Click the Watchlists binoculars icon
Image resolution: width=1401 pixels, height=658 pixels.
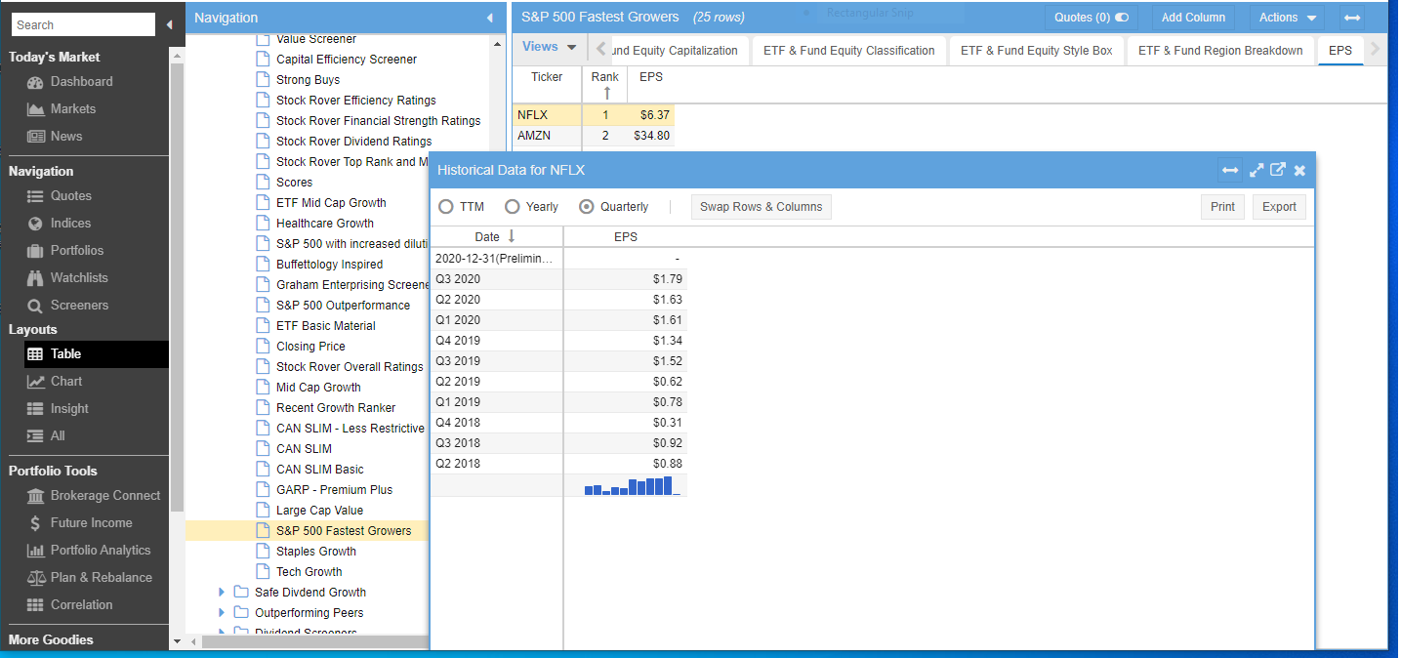coord(35,278)
